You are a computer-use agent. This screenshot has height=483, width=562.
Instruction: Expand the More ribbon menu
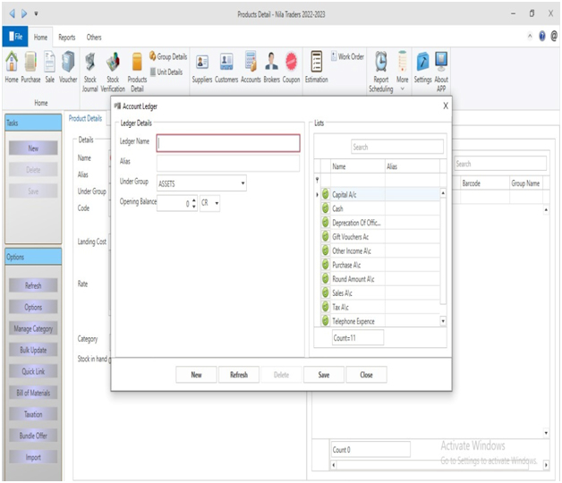[402, 72]
